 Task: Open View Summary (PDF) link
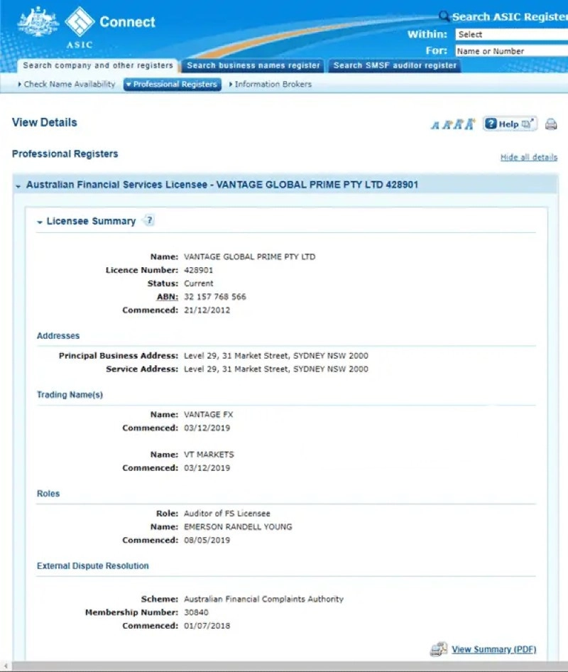494,649
